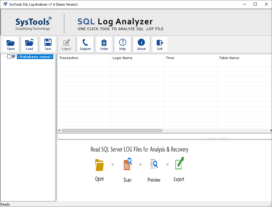This screenshot has width=272, height=207.
Task: Click the green Export workflow icon
Action: click(179, 164)
